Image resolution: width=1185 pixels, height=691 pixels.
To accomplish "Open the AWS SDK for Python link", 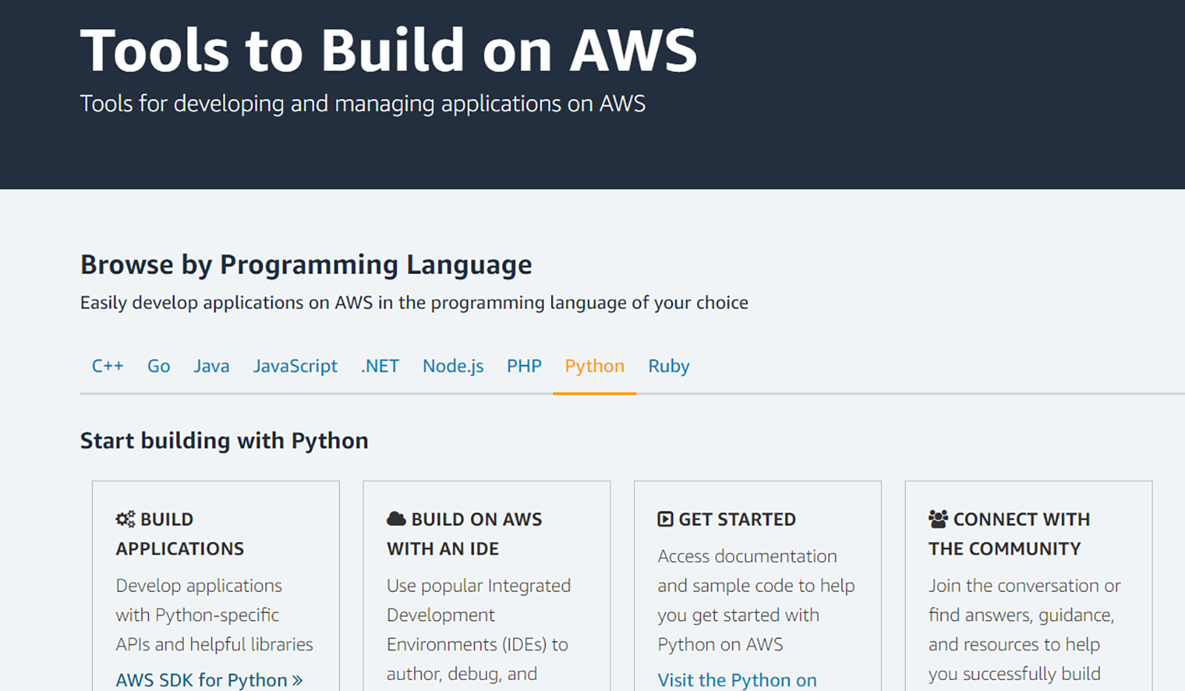I will [x=209, y=680].
